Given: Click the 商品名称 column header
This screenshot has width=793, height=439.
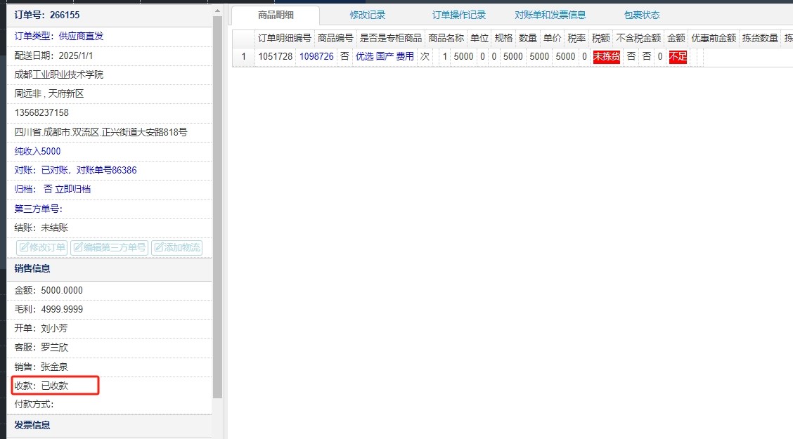Looking at the screenshot, I should click(x=446, y=38).
